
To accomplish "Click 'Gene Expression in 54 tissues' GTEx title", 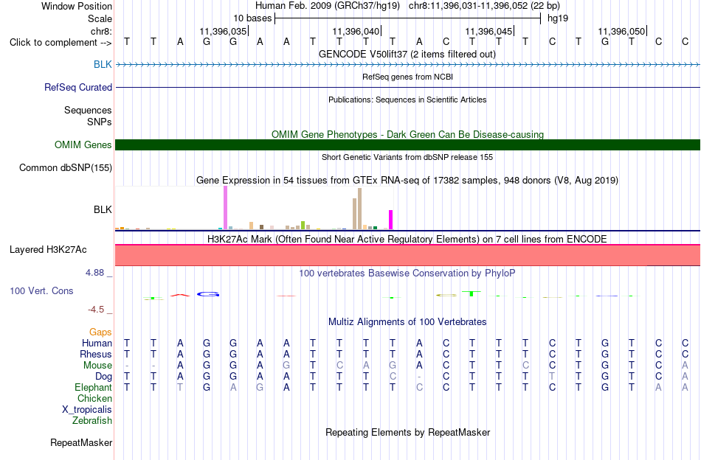I will pos(407,181).
